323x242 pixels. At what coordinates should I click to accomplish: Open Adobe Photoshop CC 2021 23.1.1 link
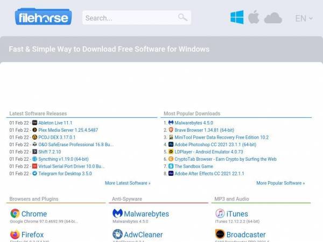click(215, 145)
